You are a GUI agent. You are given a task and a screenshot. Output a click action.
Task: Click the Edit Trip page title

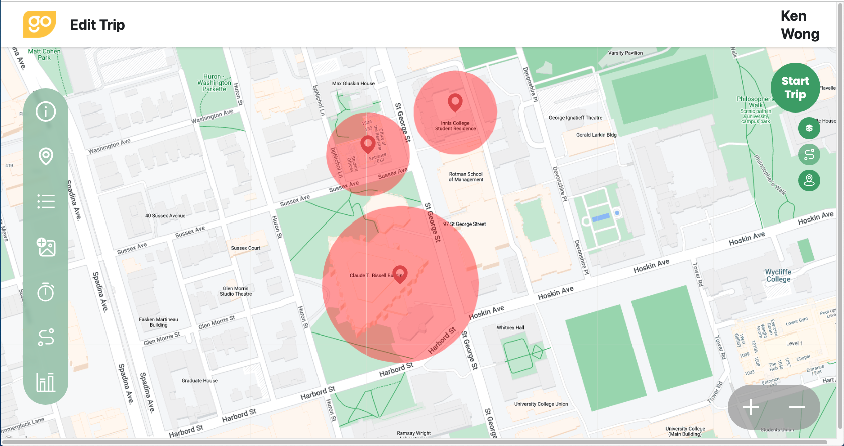pyautogui.click(x=97, y=25)
